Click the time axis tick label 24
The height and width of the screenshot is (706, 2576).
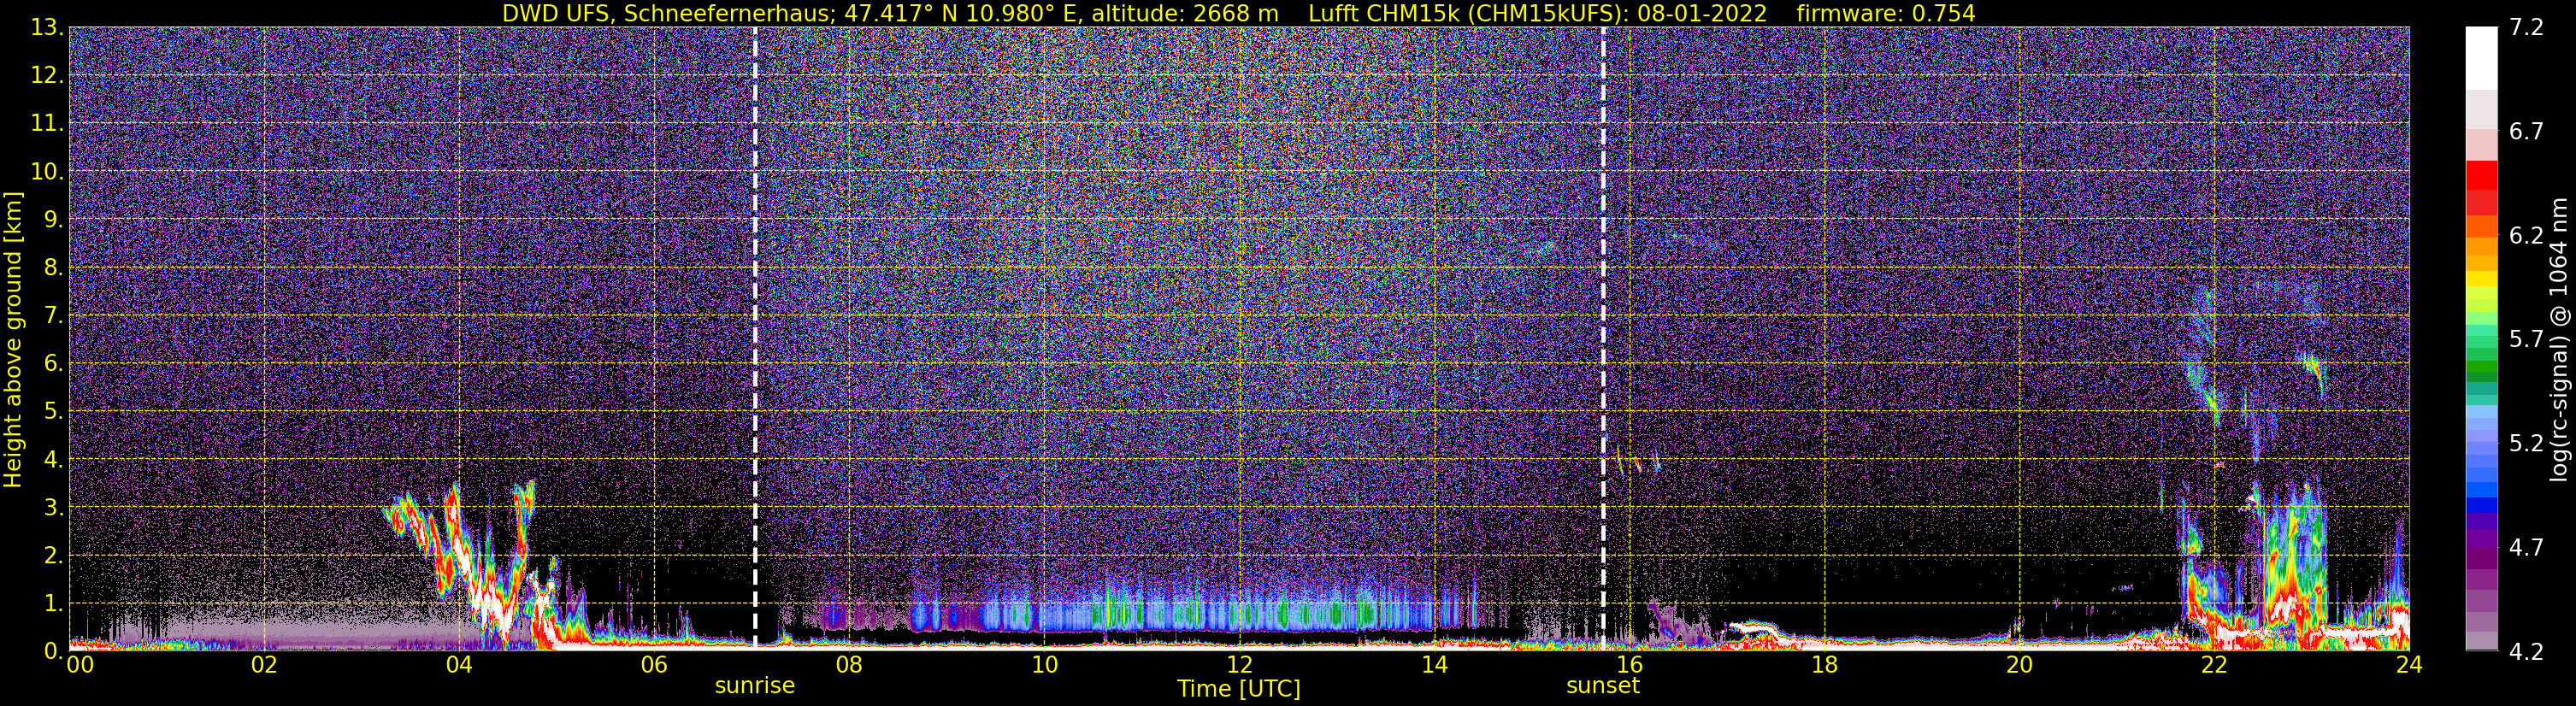coord(2409,666)
